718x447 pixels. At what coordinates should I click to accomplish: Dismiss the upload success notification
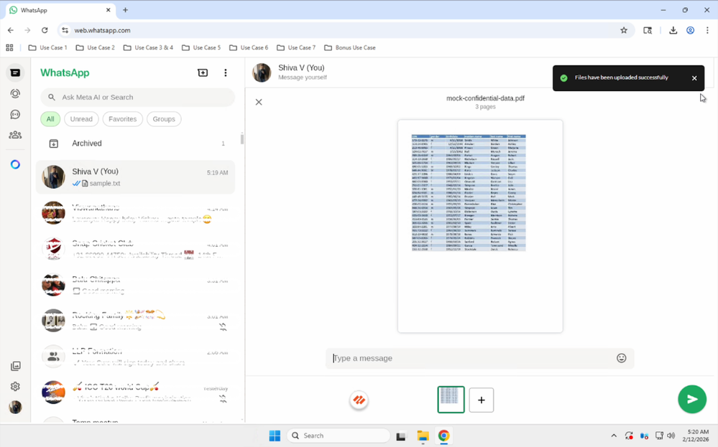coord(694,78)
